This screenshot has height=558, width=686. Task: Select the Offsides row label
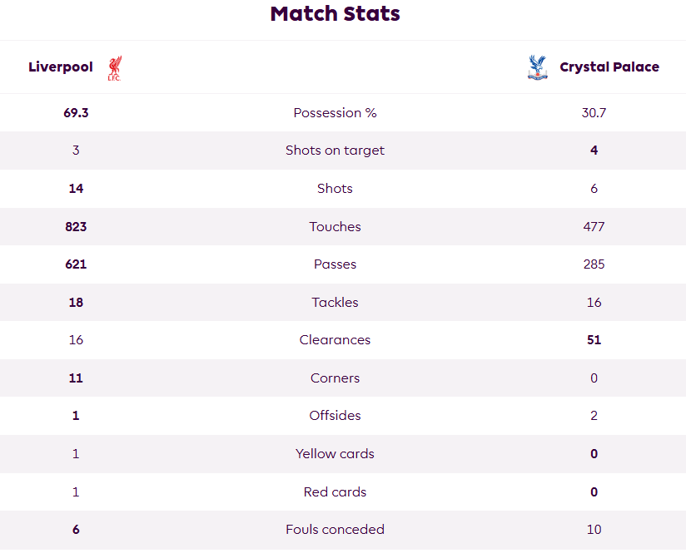click(336, 416)
